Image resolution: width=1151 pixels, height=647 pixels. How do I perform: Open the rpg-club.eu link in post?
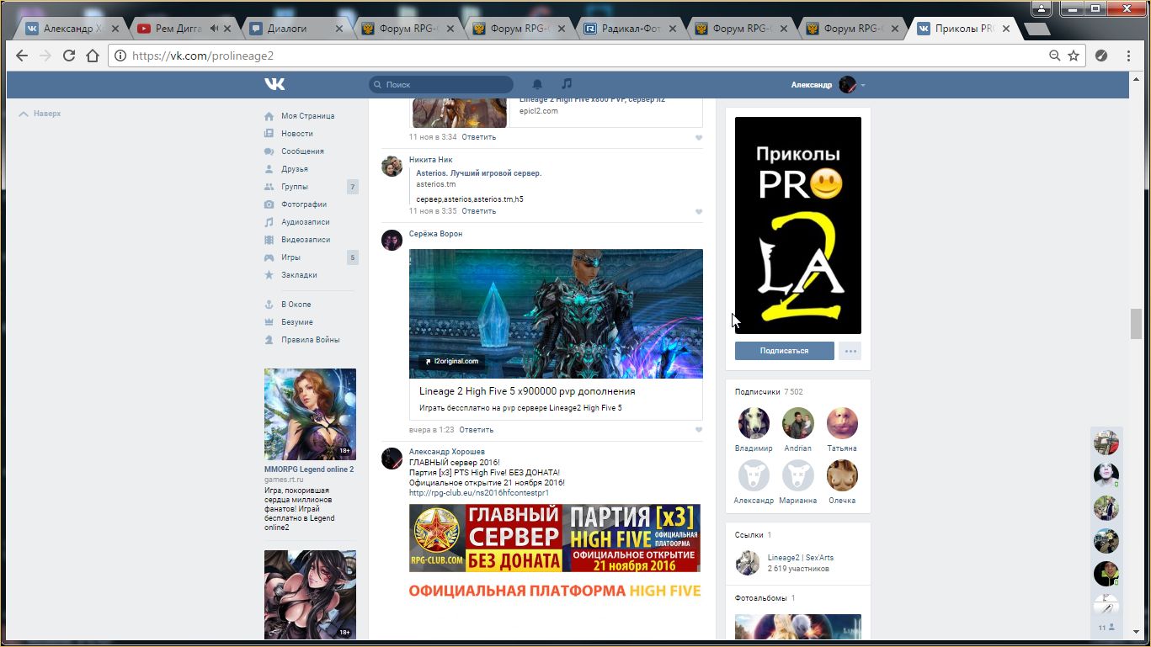pos(479,493)
